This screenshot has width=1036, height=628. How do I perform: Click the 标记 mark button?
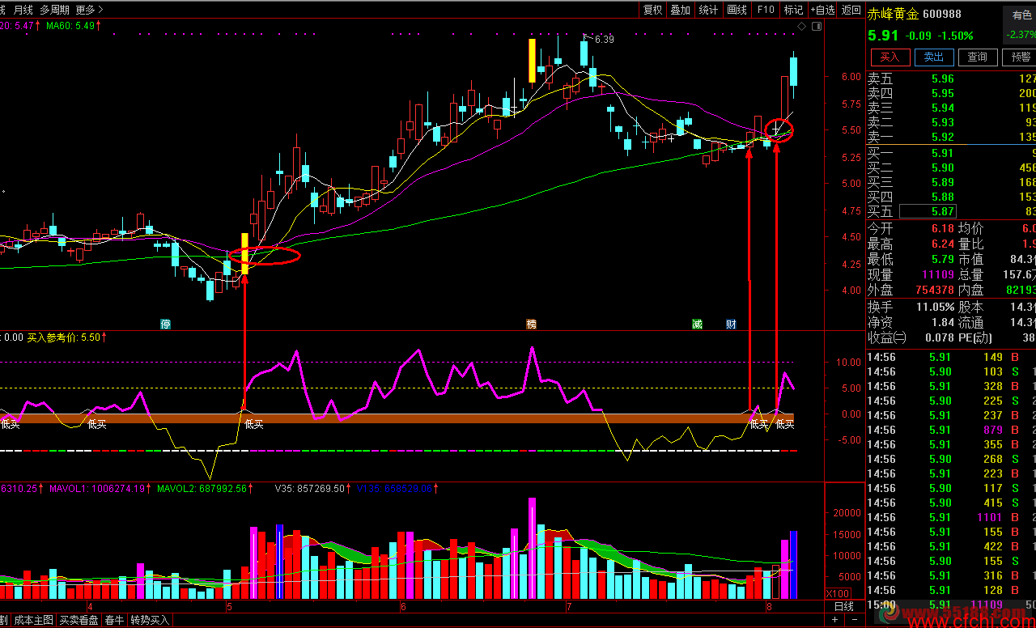793,10
